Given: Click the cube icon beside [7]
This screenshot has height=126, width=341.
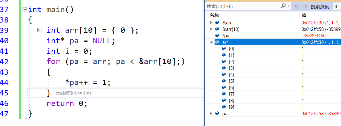Looking at the screenshot, I should pyautogui.click(x=224, y=94).
